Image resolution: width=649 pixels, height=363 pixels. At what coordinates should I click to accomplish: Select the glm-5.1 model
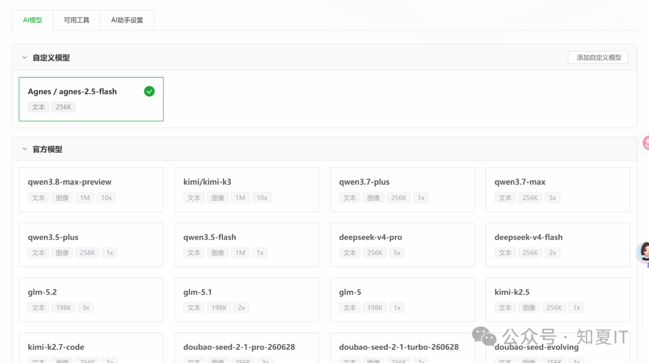247,300
